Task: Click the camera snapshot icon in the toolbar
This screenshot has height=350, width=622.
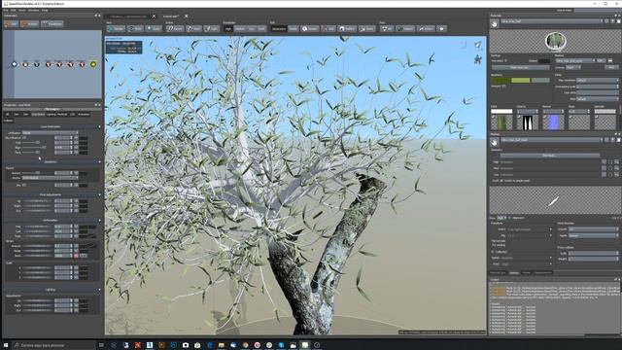Action: pyautogui.click(x=442, y=28)
